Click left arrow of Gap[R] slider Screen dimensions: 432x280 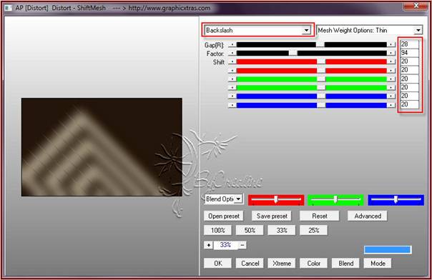point(232,44)
